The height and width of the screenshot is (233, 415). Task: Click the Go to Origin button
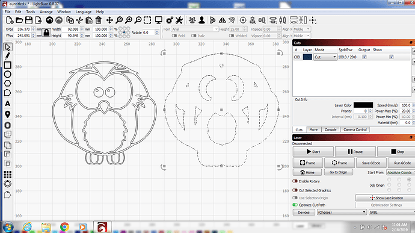pyautogui.click(x=338, y=172)
